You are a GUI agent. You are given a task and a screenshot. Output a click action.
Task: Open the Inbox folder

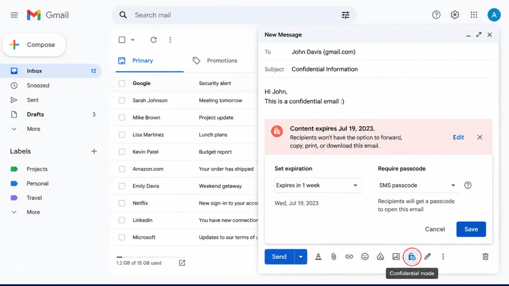(51, 71)
